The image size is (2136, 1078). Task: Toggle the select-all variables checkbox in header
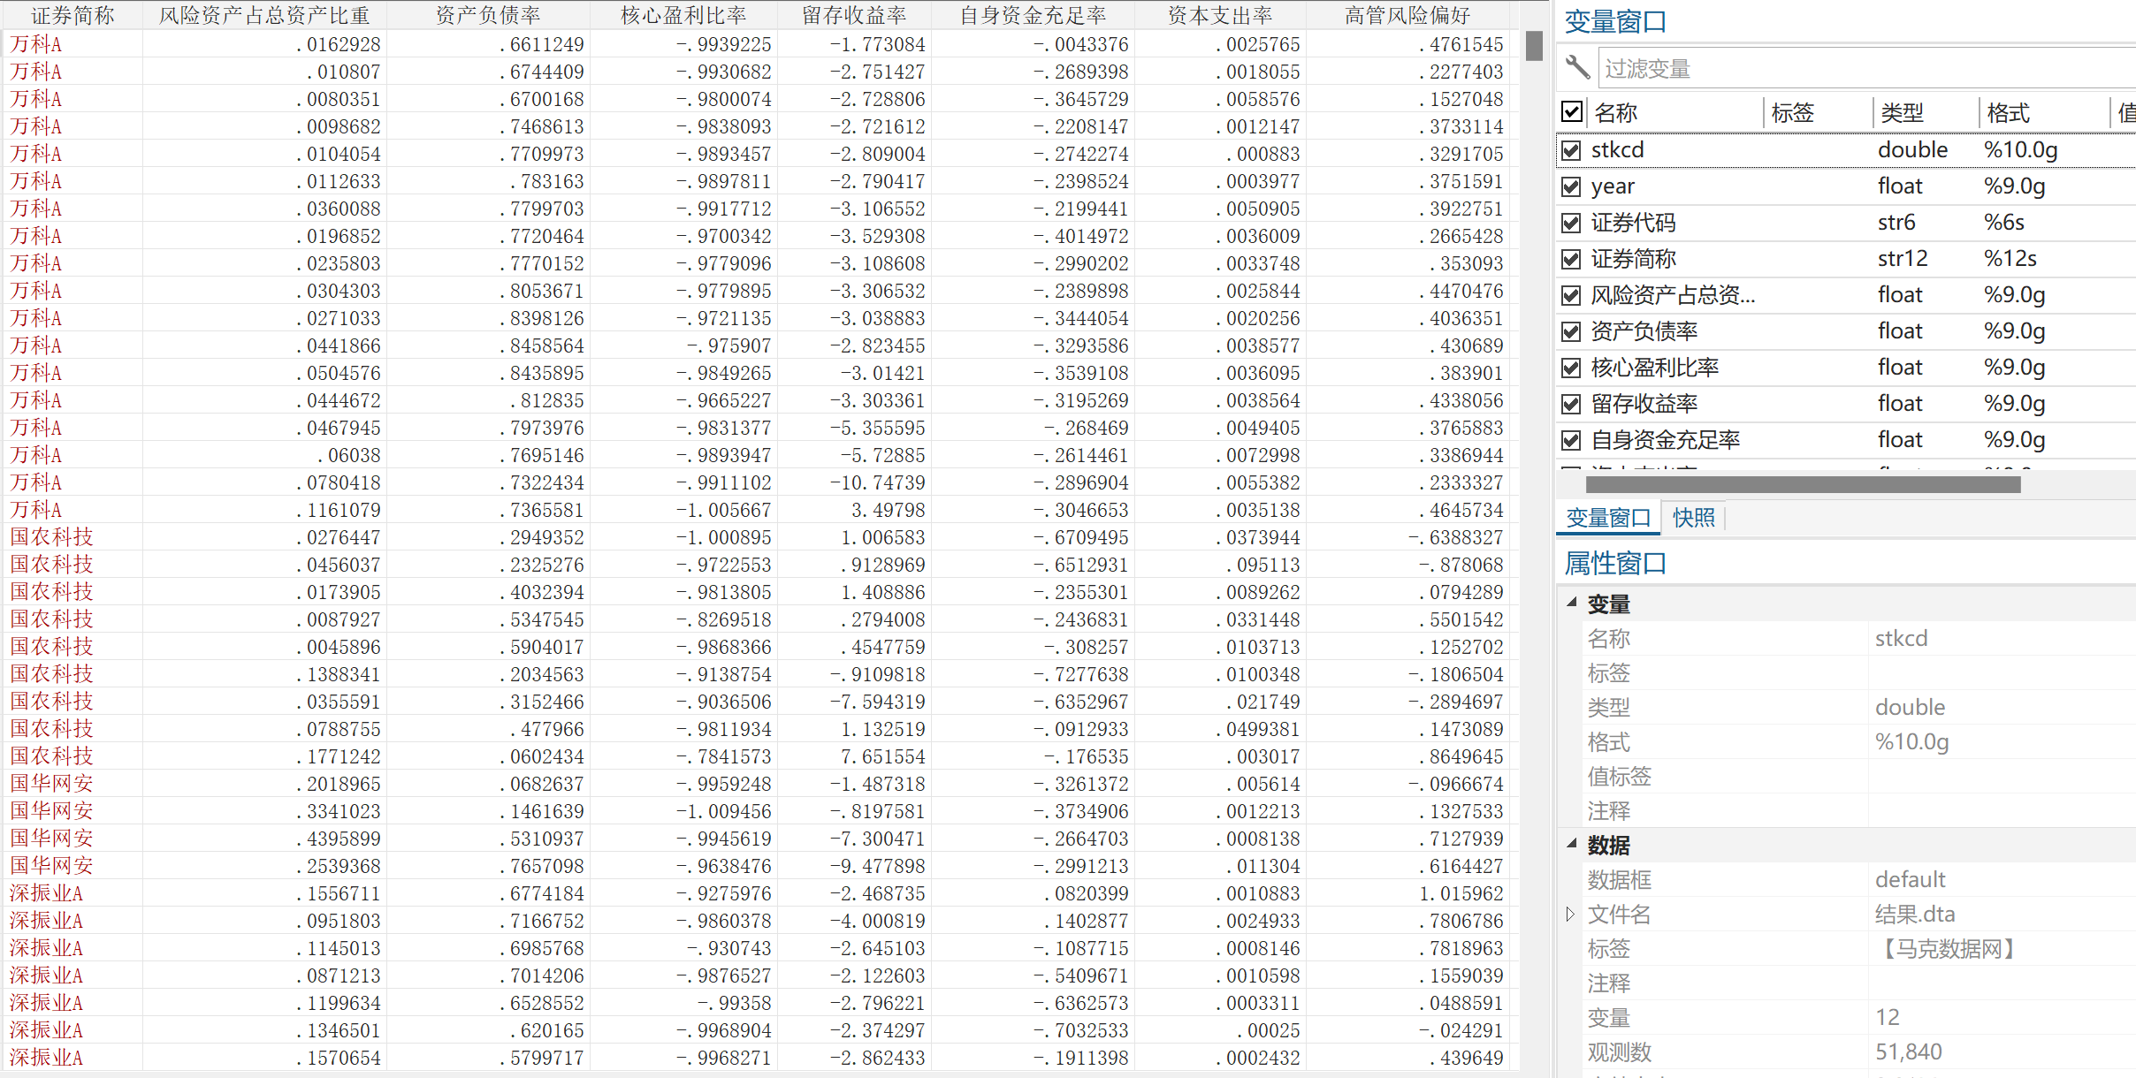(x=1571, y=111)
